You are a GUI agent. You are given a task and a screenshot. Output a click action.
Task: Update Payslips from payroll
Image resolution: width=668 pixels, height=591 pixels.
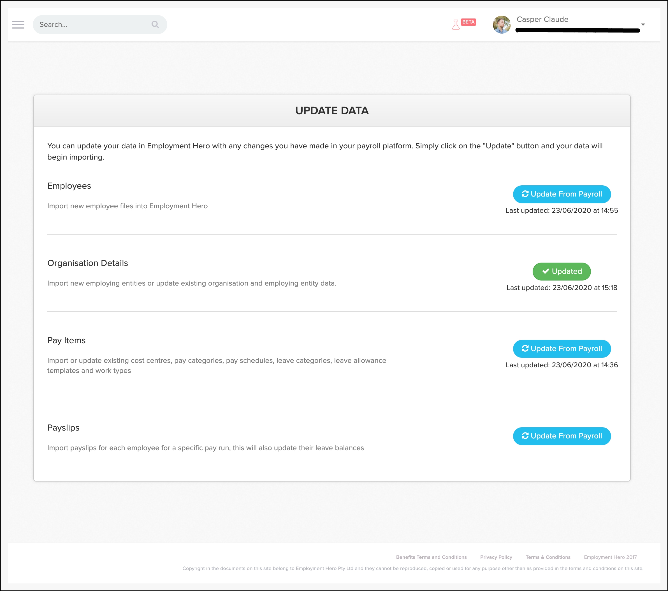coord(562,436)
